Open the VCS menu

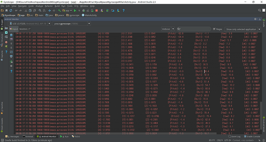[76, 6]
